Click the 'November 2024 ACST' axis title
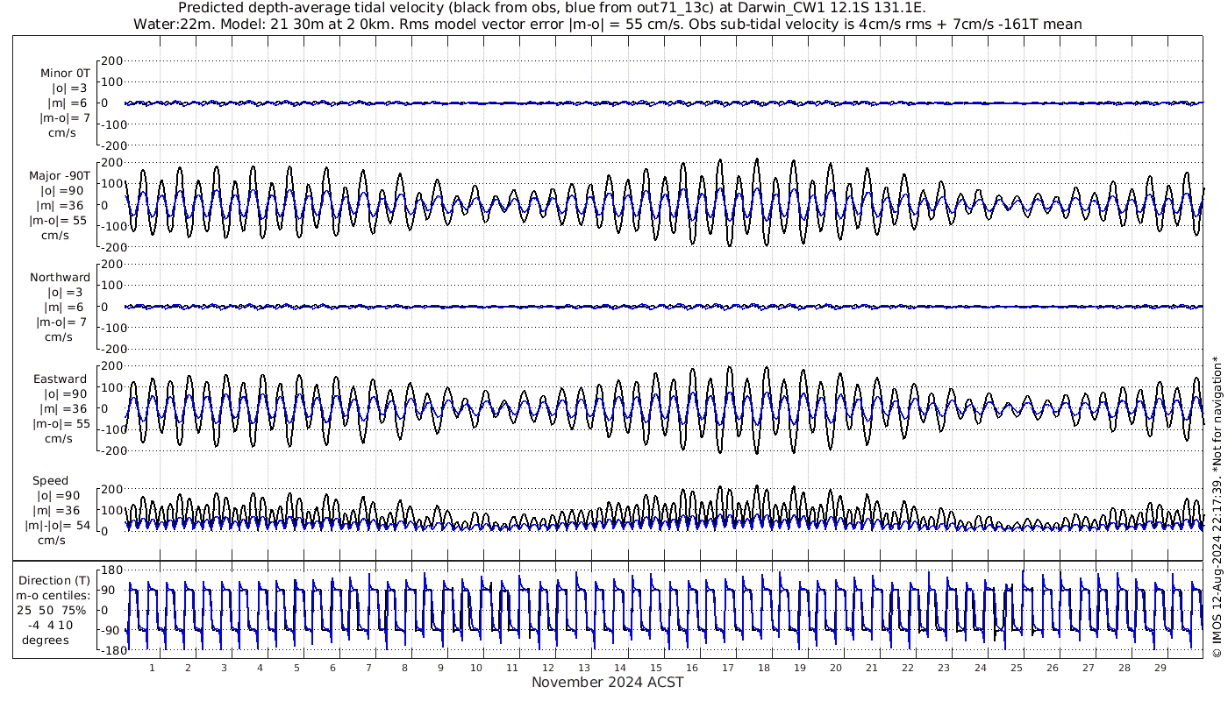 (x=607, y=683)
